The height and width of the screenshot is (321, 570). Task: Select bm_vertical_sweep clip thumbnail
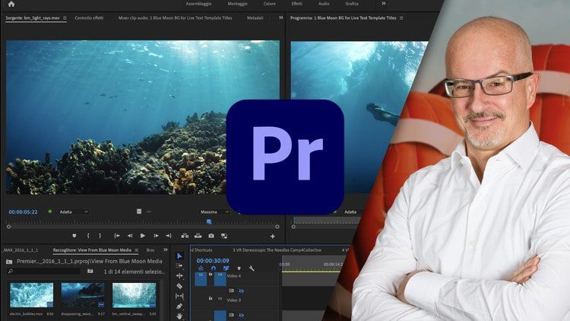134,295
